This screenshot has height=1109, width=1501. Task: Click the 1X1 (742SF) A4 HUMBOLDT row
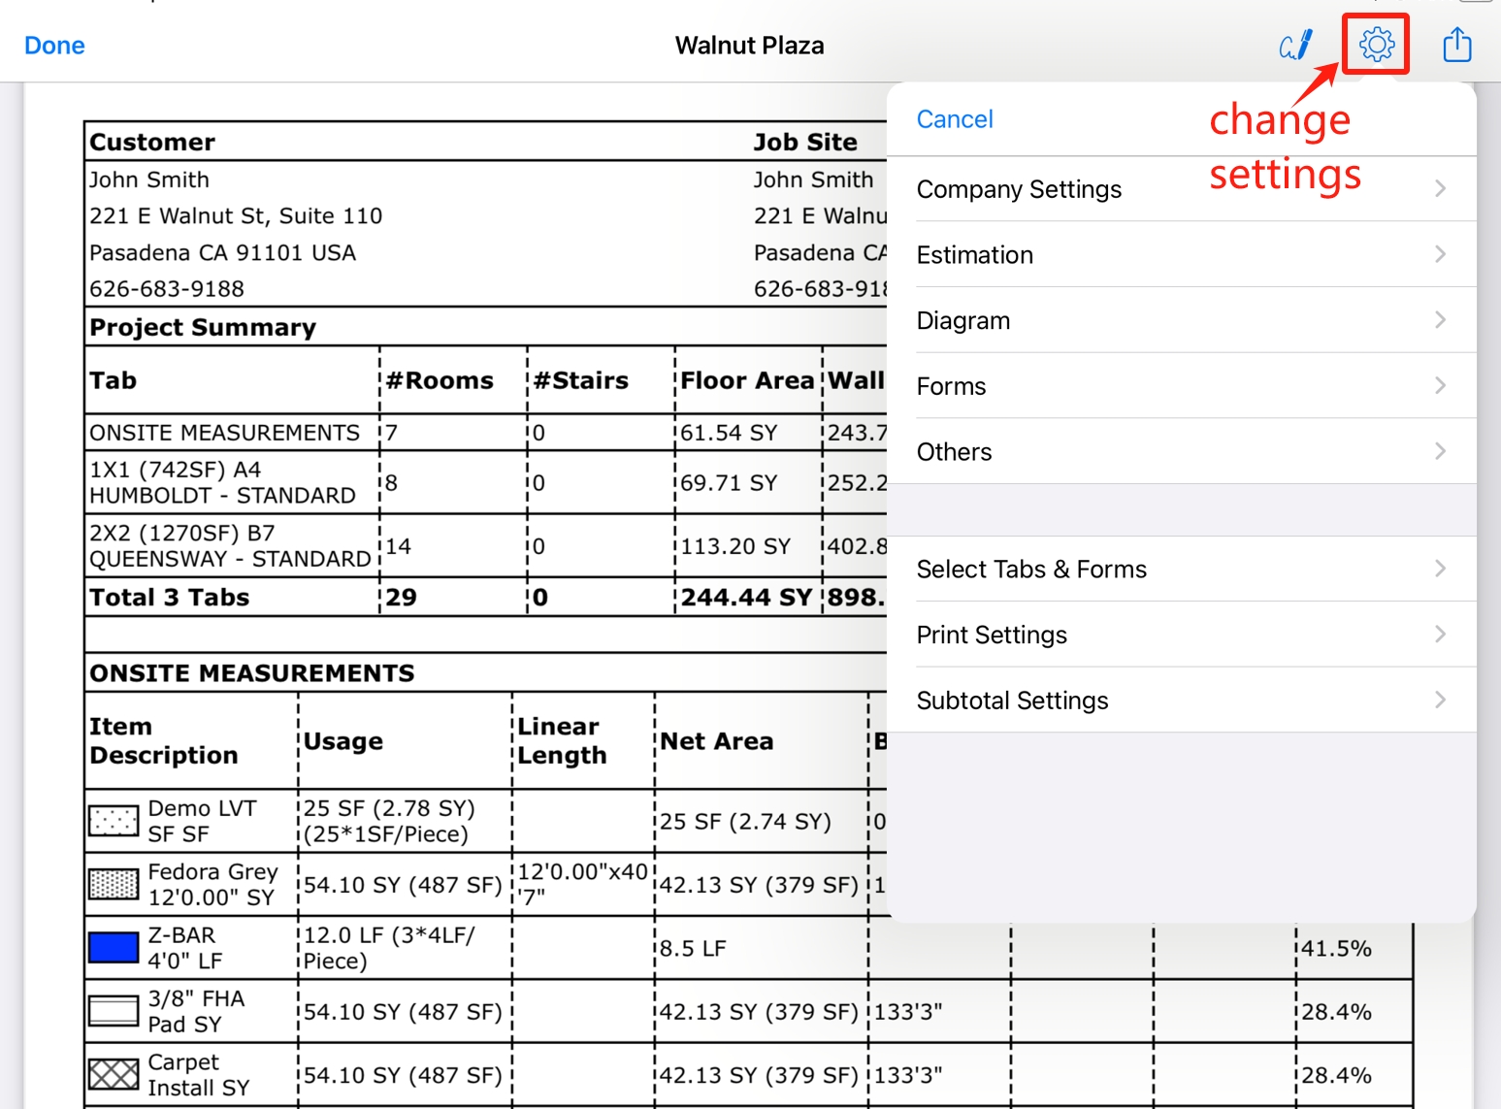click(x=223, y=482)
